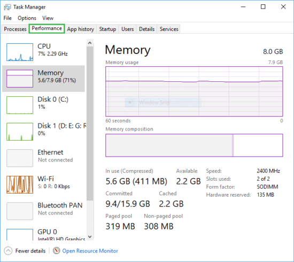Go to the Users tab
The width and height of the screenshot is (294, 262).
point(128,29)
